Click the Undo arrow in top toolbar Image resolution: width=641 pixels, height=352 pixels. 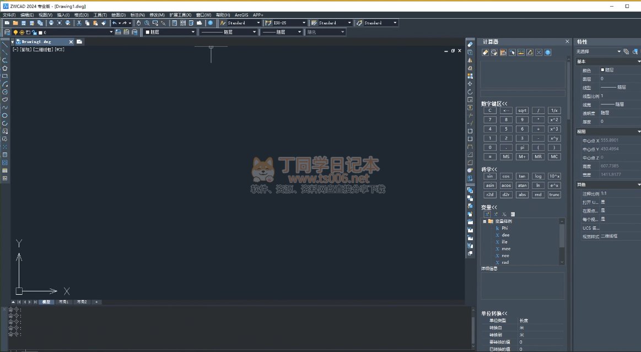pos(115,23)
